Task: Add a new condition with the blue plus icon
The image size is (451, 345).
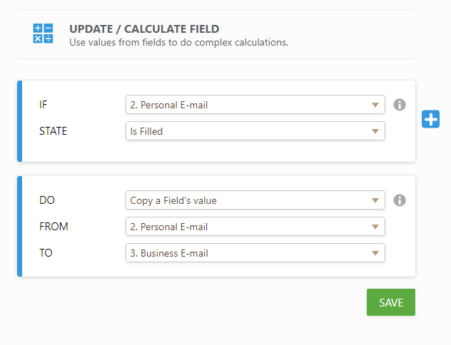Action: click(x=430, y=119)
